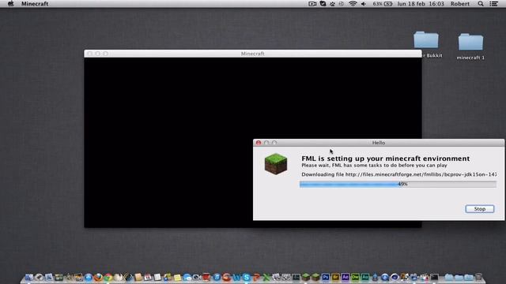
Task: Select the minecraft 1 folder on desktop
Action: tap(470, 47)
